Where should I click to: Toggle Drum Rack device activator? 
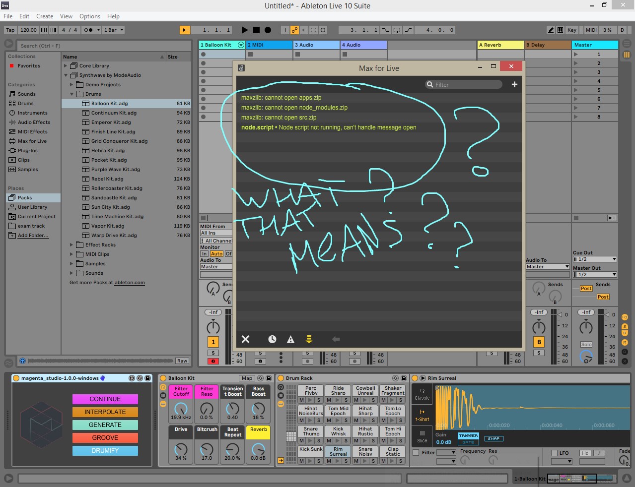(x=281, y=378)
